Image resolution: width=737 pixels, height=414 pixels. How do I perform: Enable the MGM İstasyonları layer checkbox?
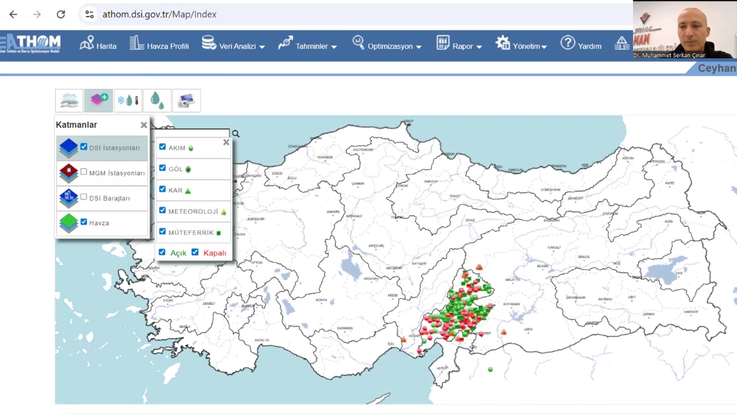click(x=84, y=172)
